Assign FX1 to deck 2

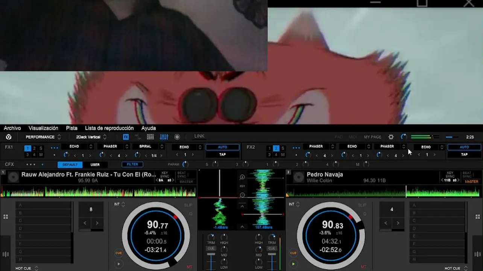tap(34, 148)
